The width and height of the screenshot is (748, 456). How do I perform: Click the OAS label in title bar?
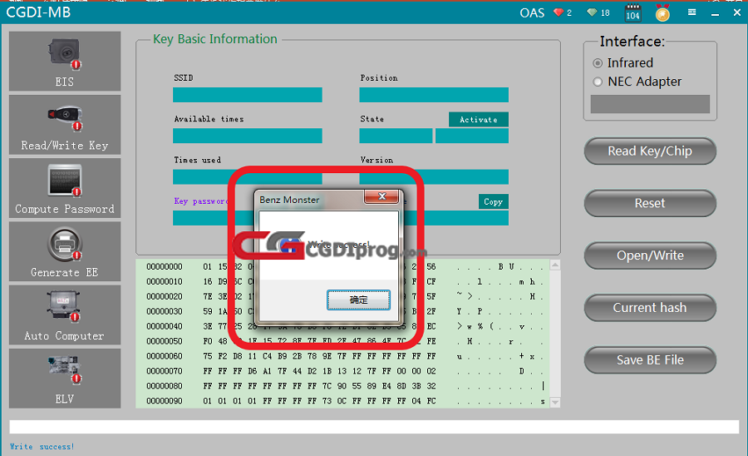click(532, 12)
